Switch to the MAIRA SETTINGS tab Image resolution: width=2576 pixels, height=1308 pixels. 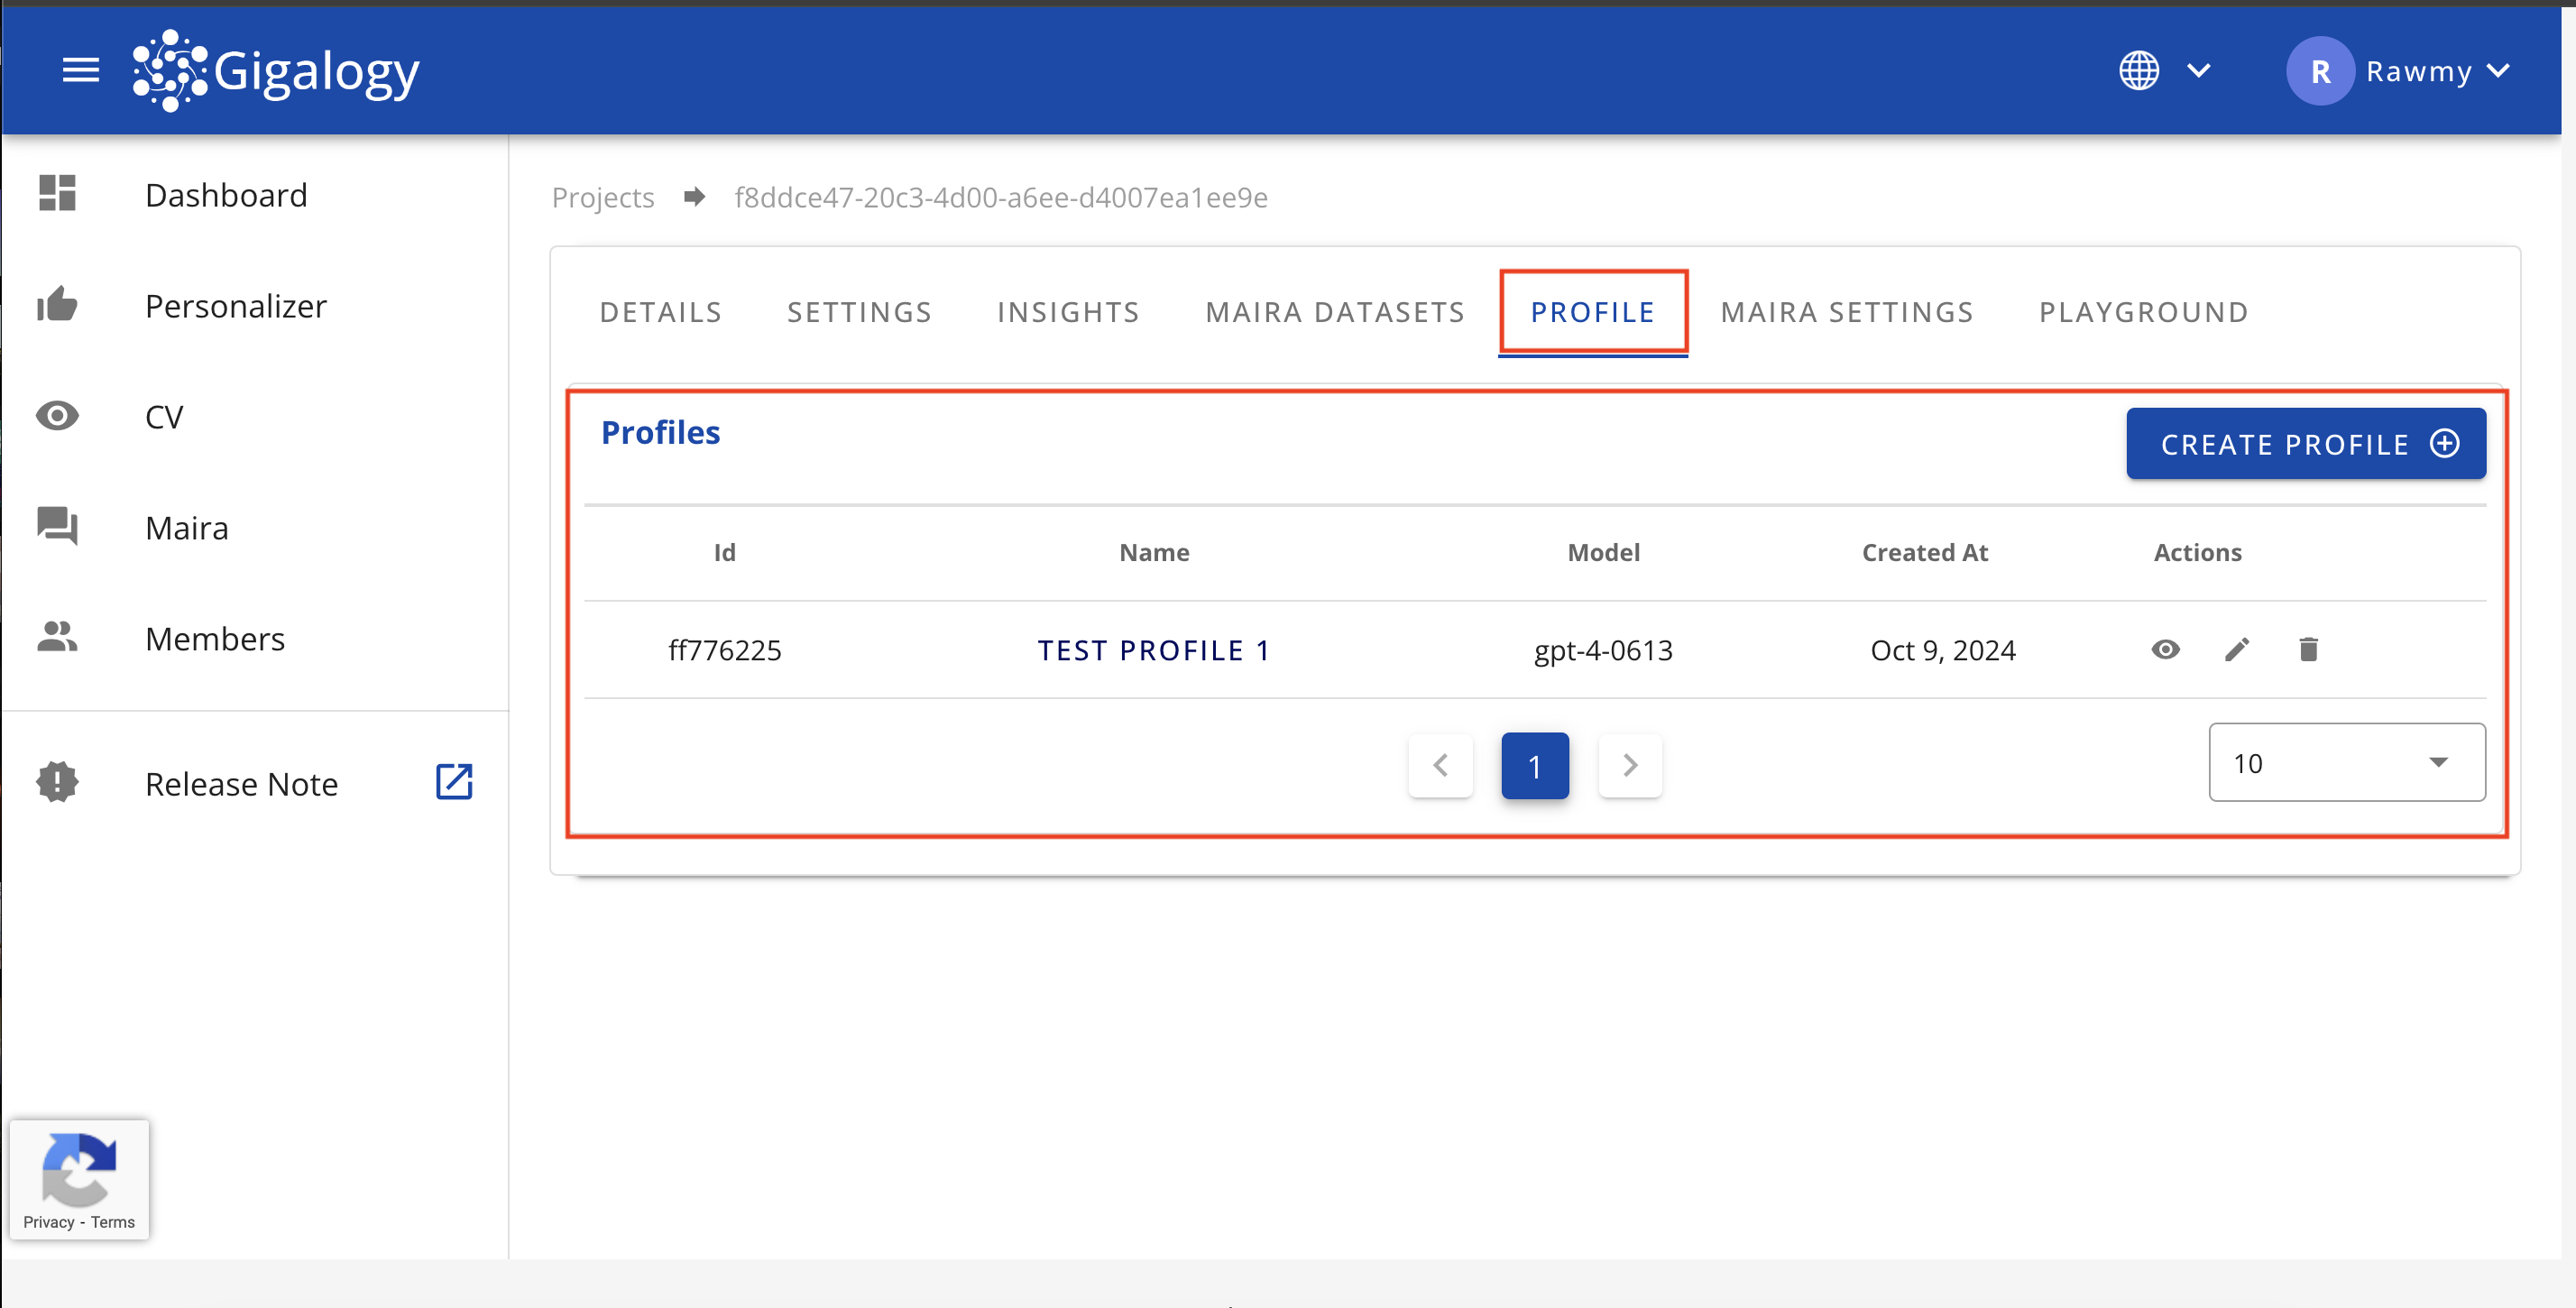coord(1845,310)
